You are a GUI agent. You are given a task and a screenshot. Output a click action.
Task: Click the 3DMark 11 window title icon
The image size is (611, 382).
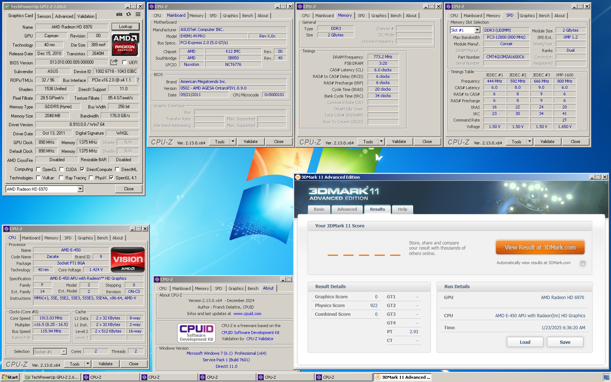[297, 177]
